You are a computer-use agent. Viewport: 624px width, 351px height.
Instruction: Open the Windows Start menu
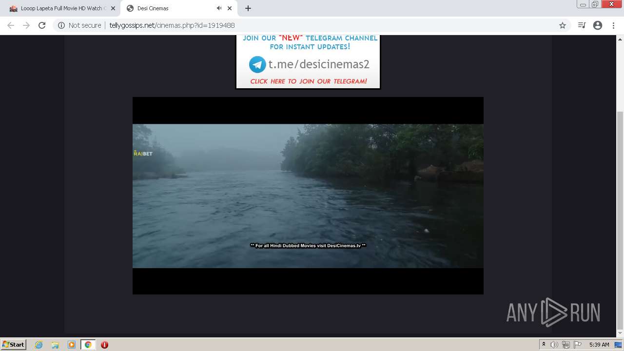click(14, 344)
